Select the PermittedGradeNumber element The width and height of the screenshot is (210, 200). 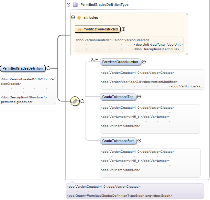(x=120, y=62)
